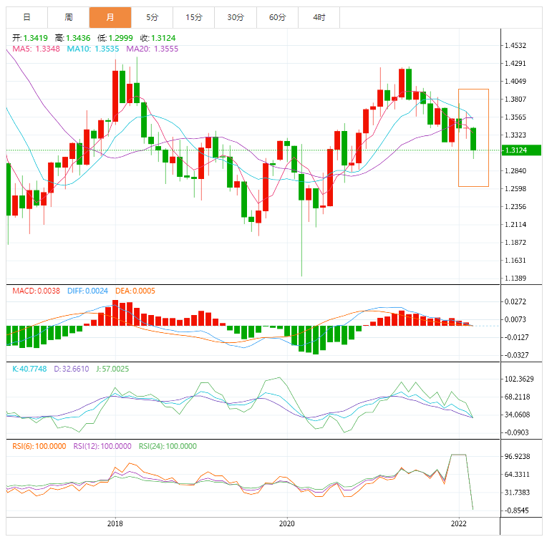This screenshot has width=552, height=542.
Task: Switch to the 日 (daily) chart tab
Action: pyautogui.click(x=26, y=17)
